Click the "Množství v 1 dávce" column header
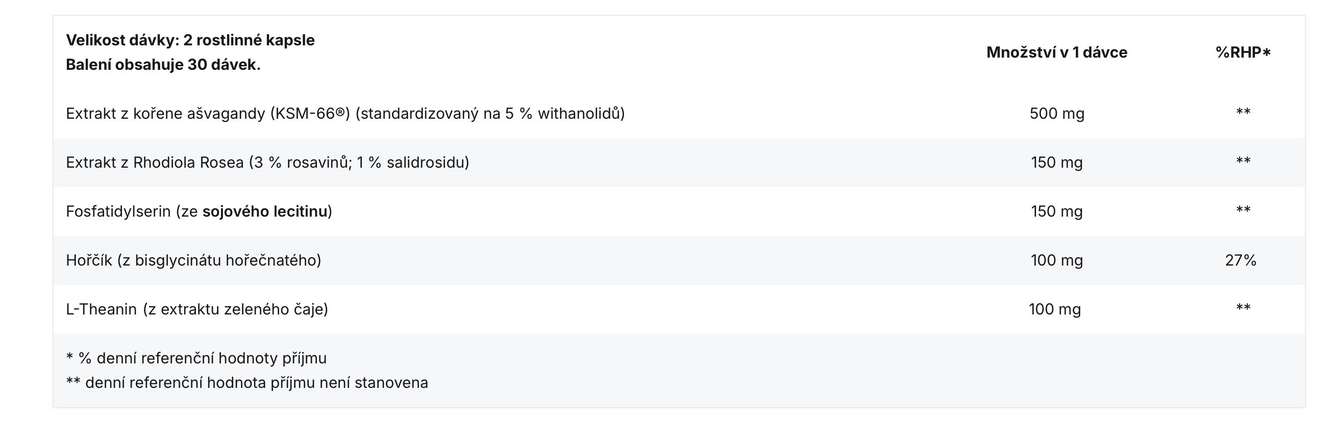Image resolution: width=1330 pixels, height=421 pixels. [x=1056, y=52]
